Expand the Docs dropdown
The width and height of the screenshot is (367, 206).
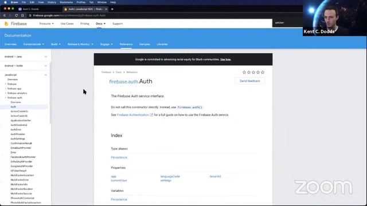(x=101, y=23)
